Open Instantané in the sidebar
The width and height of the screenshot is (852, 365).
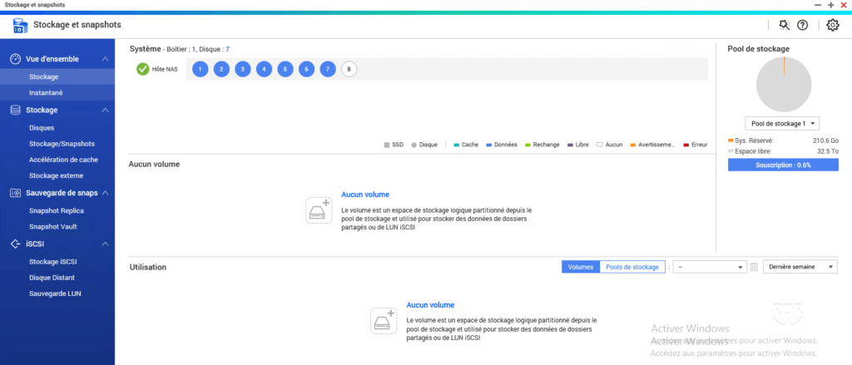click(x=46, y=92)
